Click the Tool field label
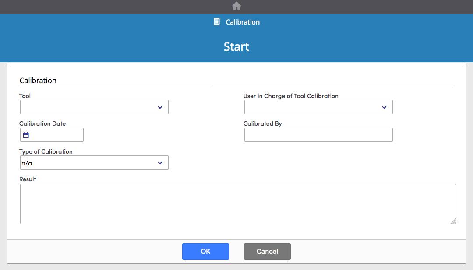 (25, 96)
